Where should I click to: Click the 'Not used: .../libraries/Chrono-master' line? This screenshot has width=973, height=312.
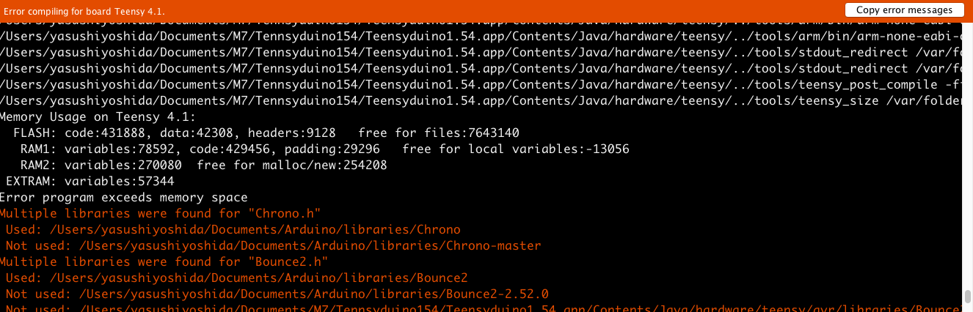coord(274,246)
